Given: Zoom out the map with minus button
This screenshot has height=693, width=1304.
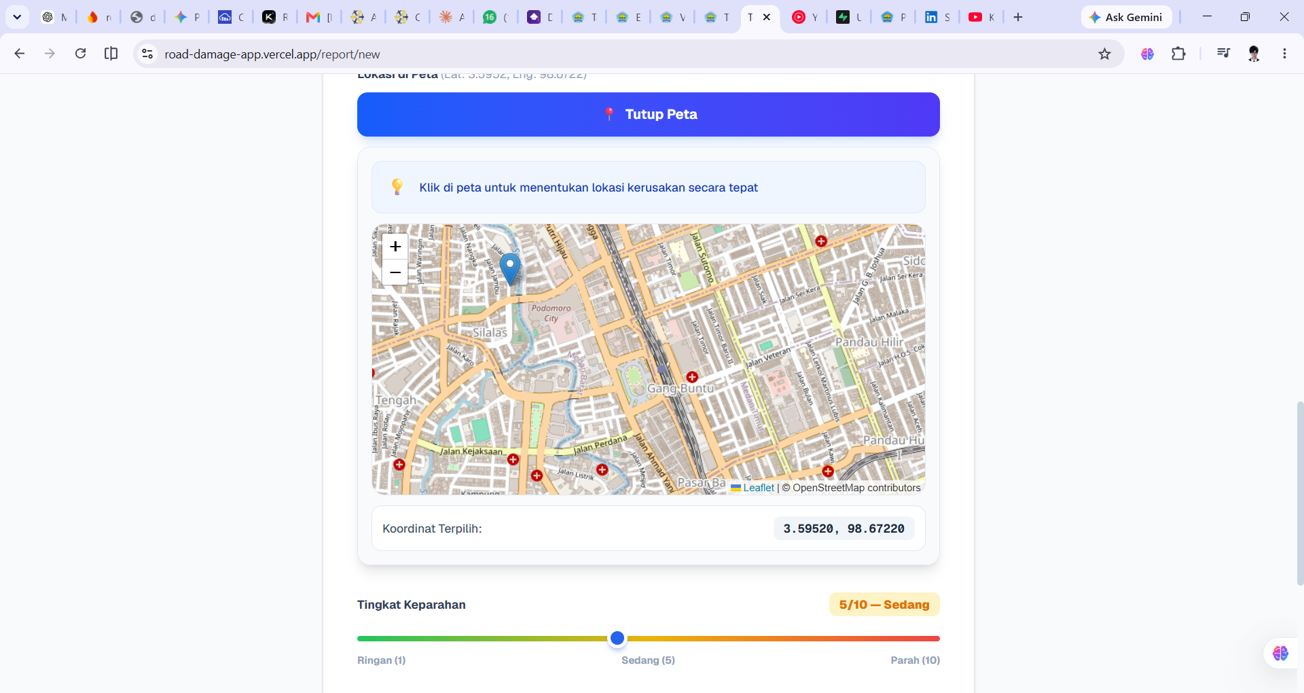Looking at the screenshot, I should [395, 272].
